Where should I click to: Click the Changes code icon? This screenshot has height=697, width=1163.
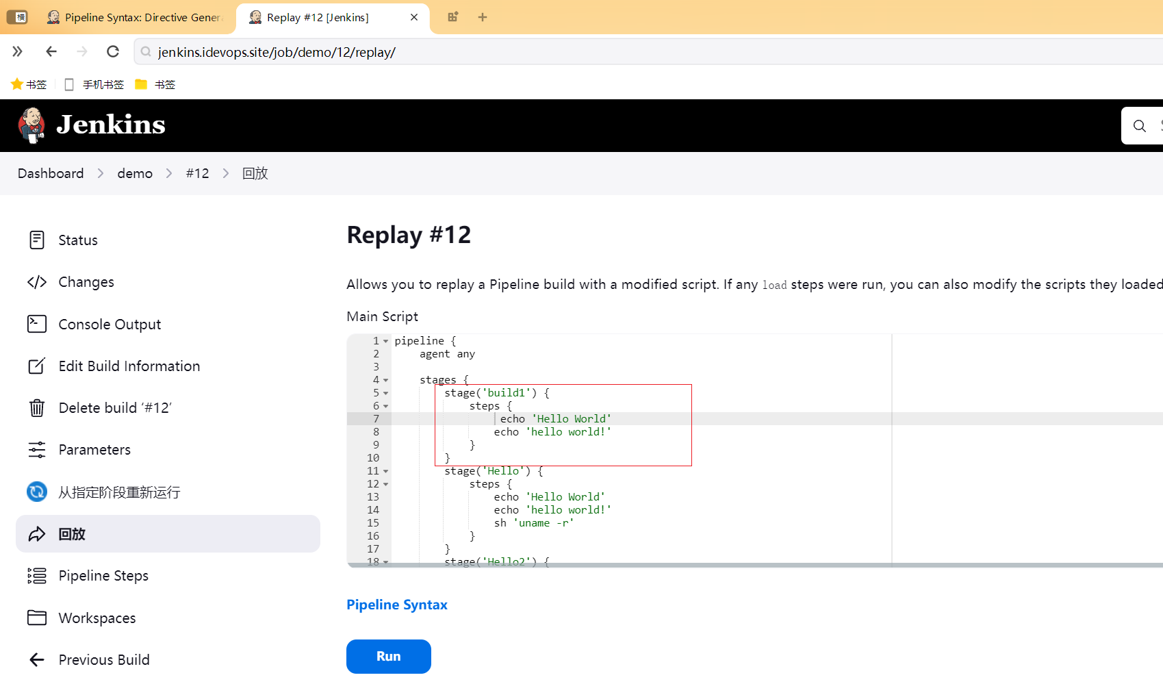(37, 282)
